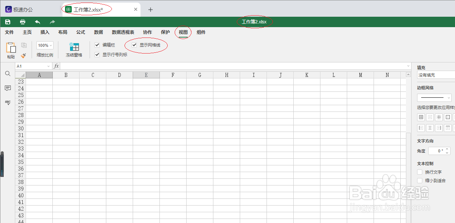The height and width of the screenshot is (223, 455).
Task: Select row header 38
Action: (20, 182)
